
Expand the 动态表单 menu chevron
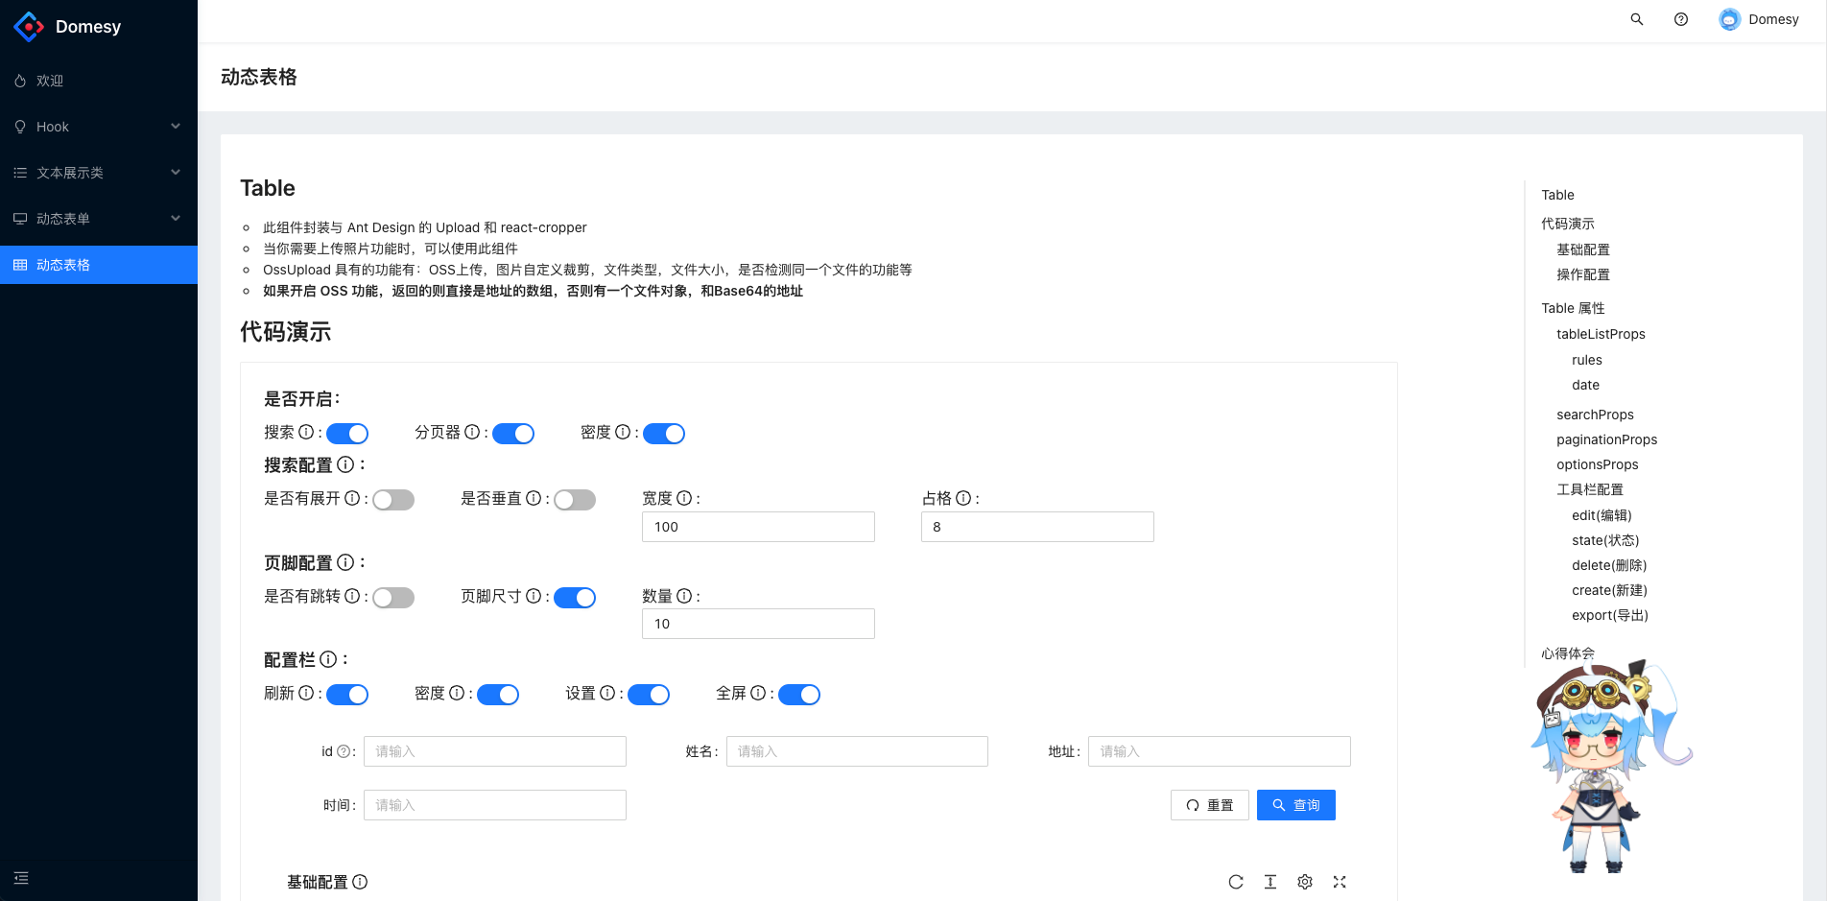[176, 219]
